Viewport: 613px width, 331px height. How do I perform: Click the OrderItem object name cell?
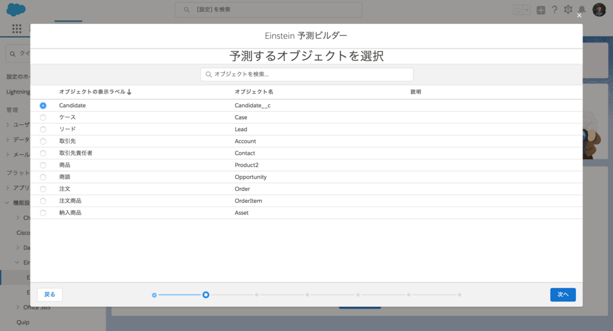pos(248,201)
